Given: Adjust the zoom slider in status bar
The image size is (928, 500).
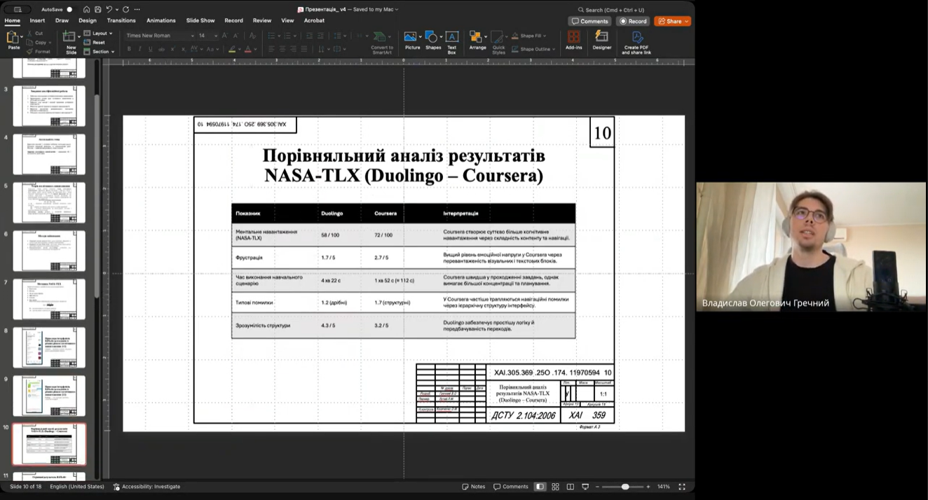Looking at the screenshot, I should pos(625,487).
